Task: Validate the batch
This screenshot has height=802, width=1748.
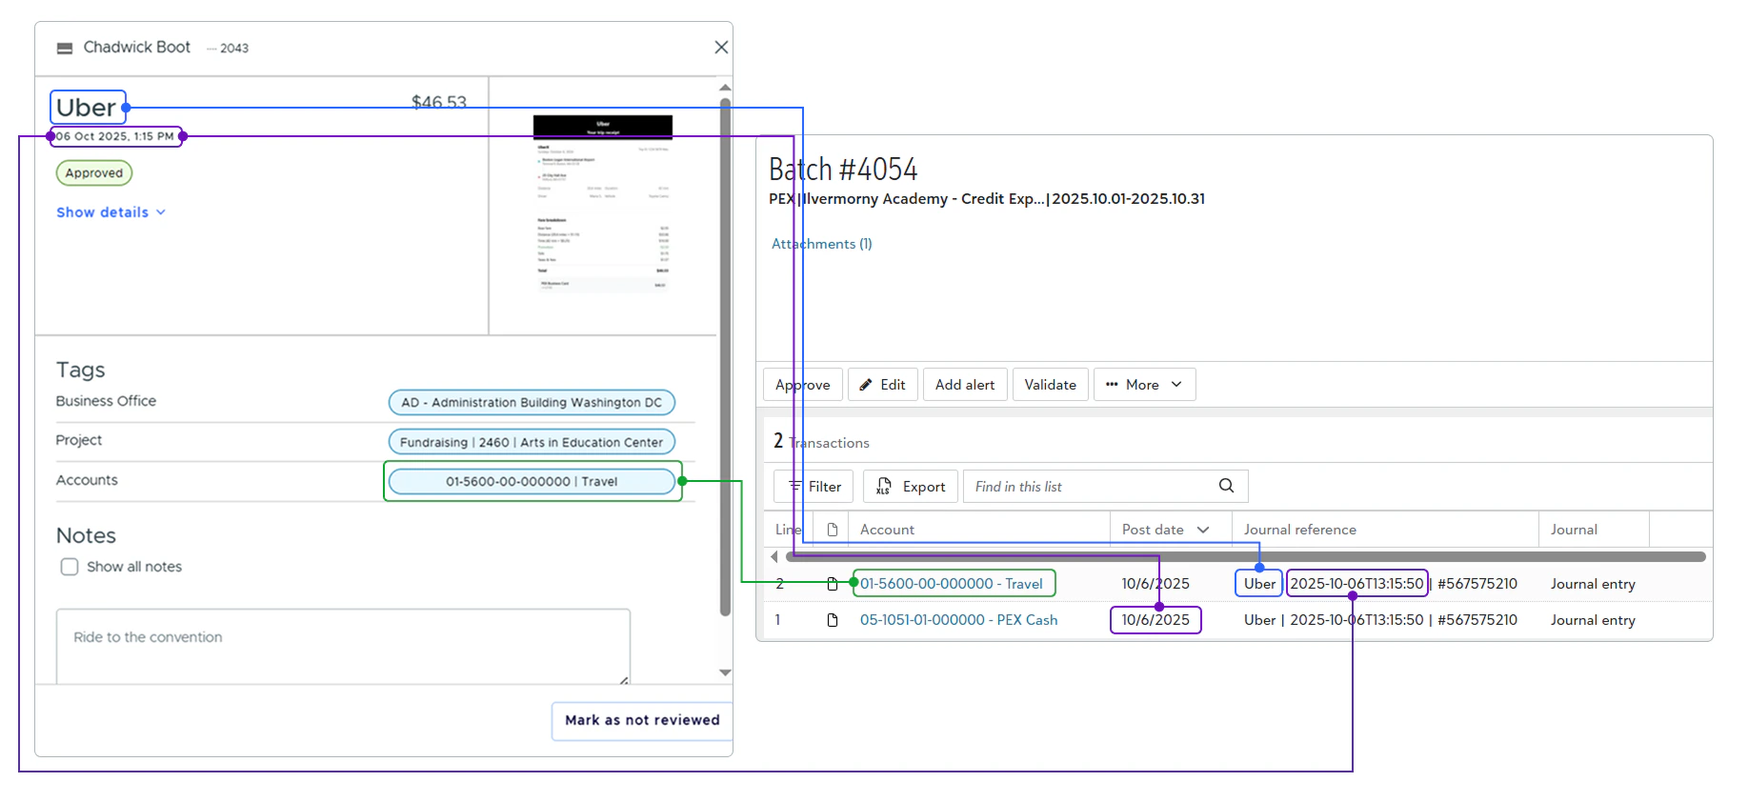Action: [1050, 385]
